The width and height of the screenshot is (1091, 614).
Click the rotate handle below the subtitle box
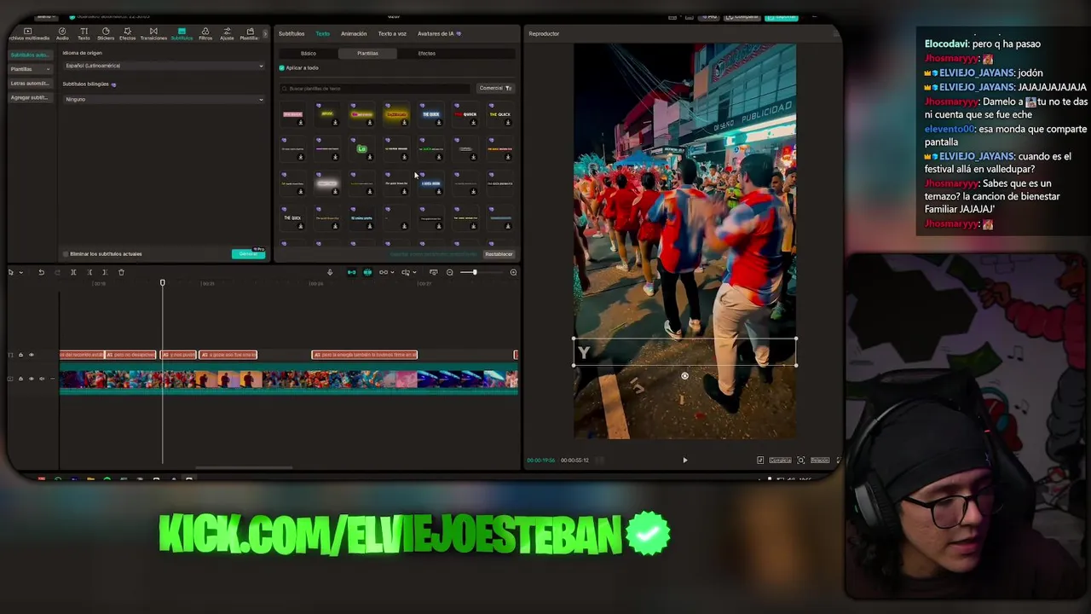[x=684, y=376]
